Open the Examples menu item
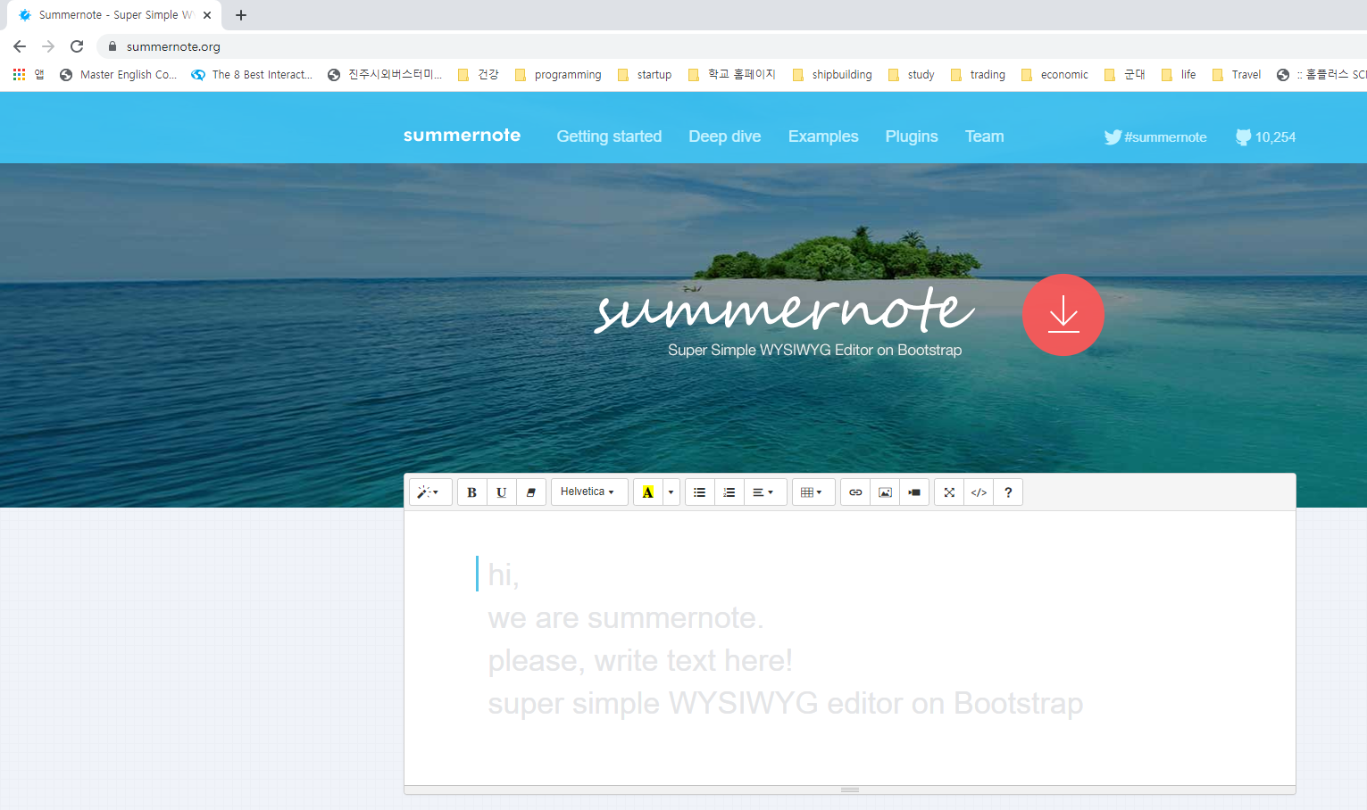 point(823,136)
